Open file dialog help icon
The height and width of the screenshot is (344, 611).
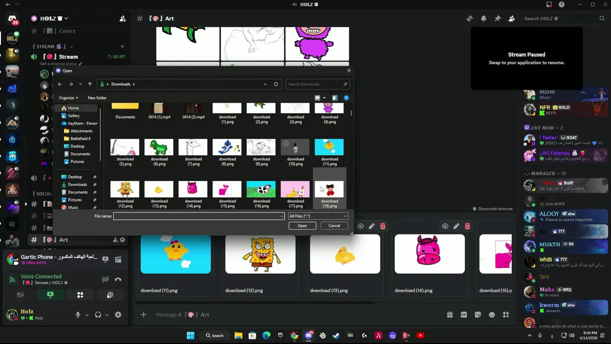tap(347, 98)
